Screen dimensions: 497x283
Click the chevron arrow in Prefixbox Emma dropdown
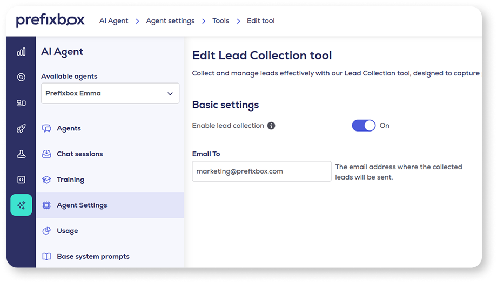point(170,94)
